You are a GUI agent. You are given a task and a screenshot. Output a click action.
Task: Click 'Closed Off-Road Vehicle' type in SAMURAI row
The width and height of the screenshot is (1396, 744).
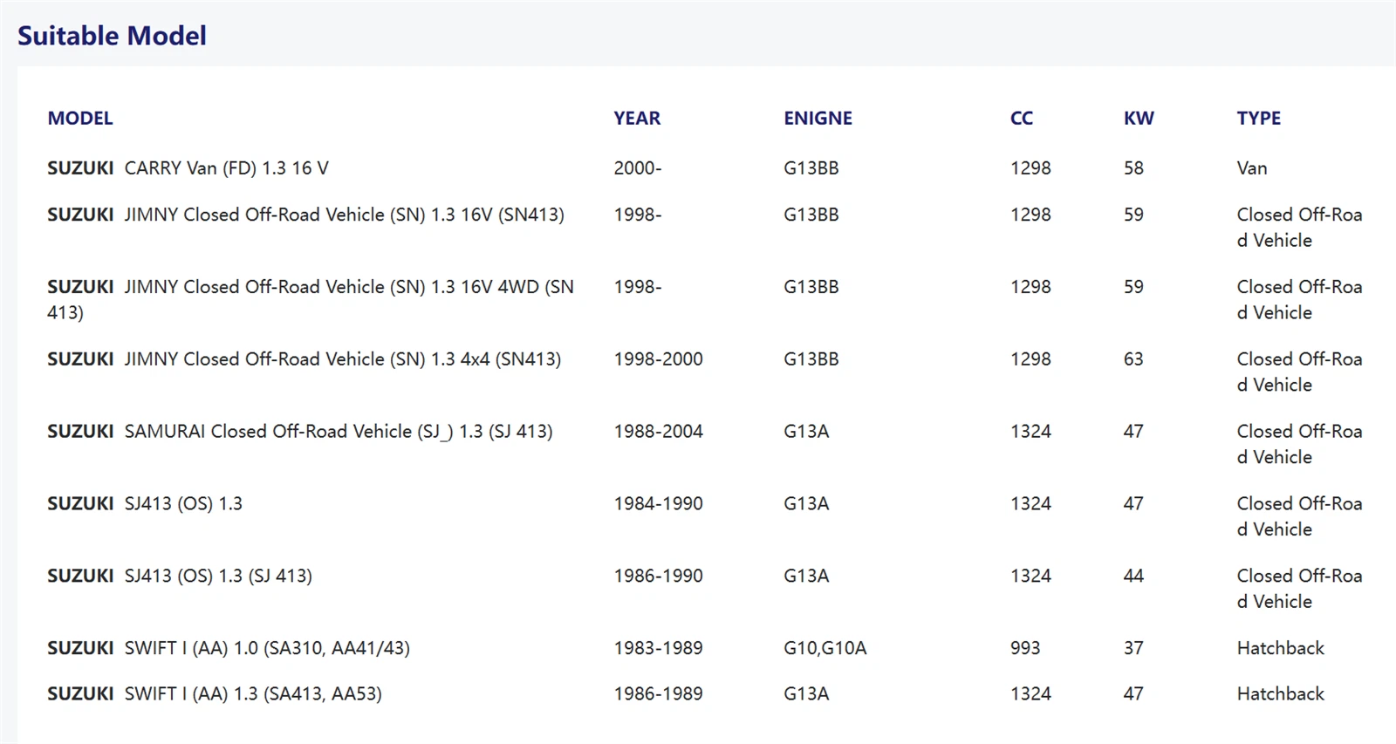point(1299,445)
